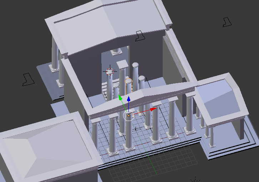Screen dimensions: 259x182
Task: Click the 3D cursor crosshair
Action: tap(110, 72)
